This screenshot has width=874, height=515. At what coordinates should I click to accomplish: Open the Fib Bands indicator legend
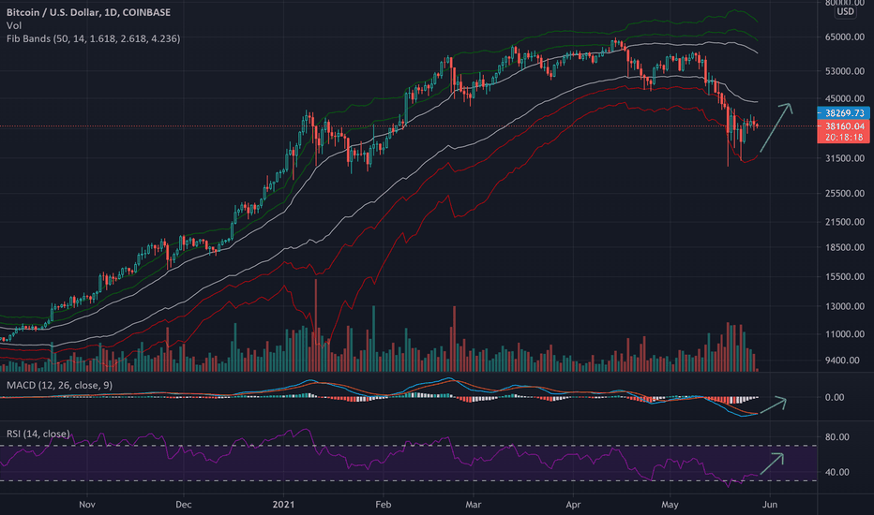(x=93, y=39)
